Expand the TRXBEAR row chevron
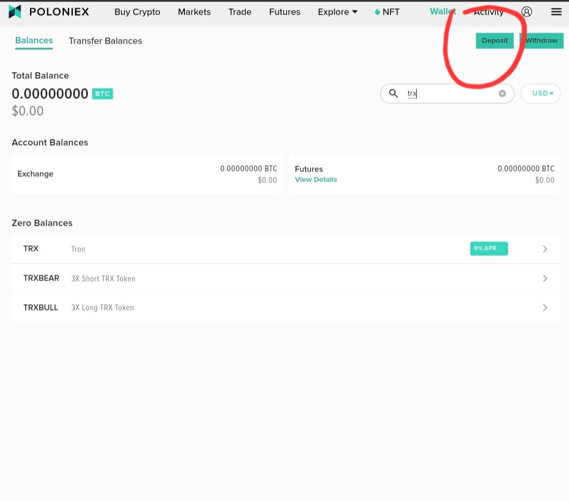The width and height of the screenshot is (569, 501). [x=545, y=278]
